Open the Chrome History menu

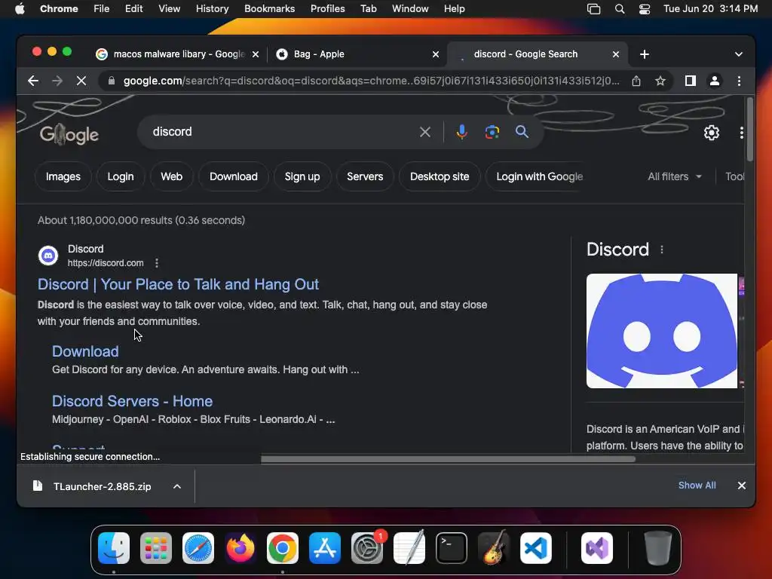pos(212,9)
